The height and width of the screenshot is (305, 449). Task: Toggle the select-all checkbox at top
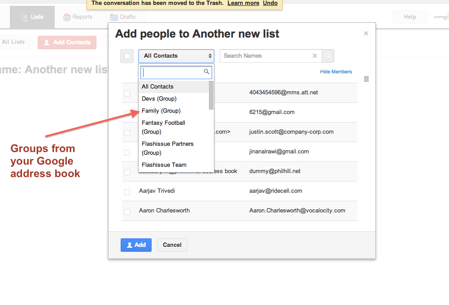pyautogui.click(x=127, y=56)
